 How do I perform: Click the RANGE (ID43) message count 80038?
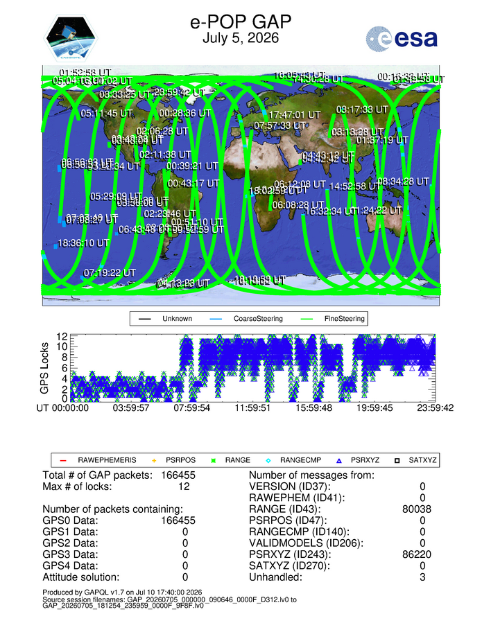click(x=417, y=509)
